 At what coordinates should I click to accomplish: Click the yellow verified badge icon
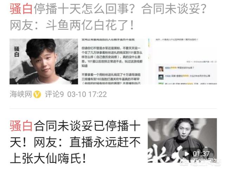pyautogui.click(x=37, y=94)
